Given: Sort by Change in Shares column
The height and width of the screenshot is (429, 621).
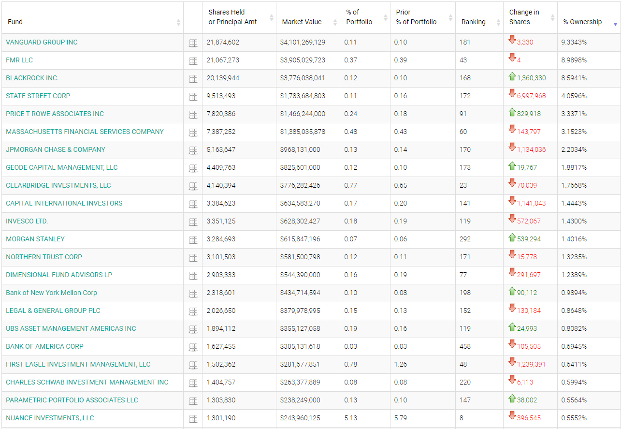Looking at the screenshot, I should 531,17.
